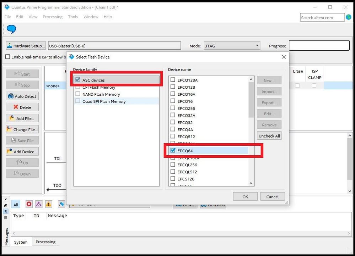Open Add File dialog
The height and width of the screenshot is (256, 355).
pos(22,118)
